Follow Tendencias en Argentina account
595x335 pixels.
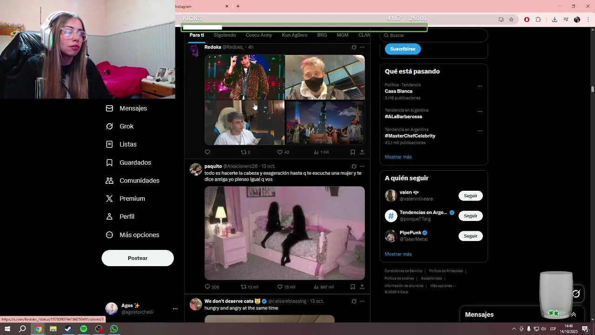coord(470,216)
